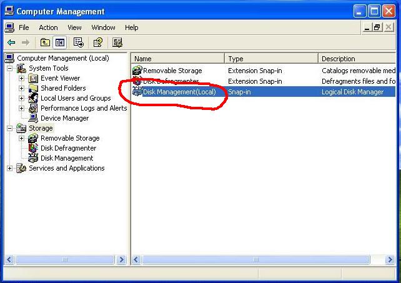Click the rightmost toolbar settings icon
Viewport: 401px width, 283px height.
click(x=117, y=42)
